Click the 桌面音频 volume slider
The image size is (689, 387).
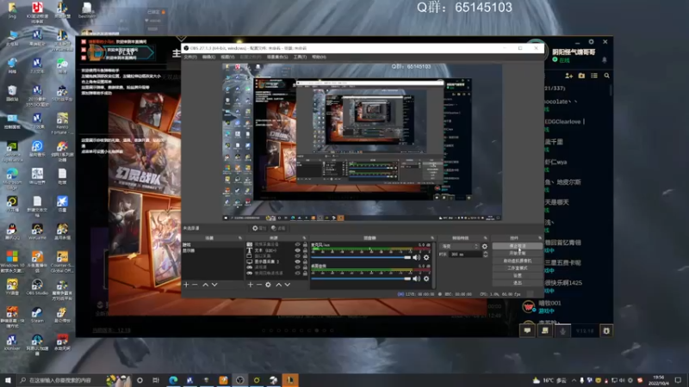pos(361,279)
